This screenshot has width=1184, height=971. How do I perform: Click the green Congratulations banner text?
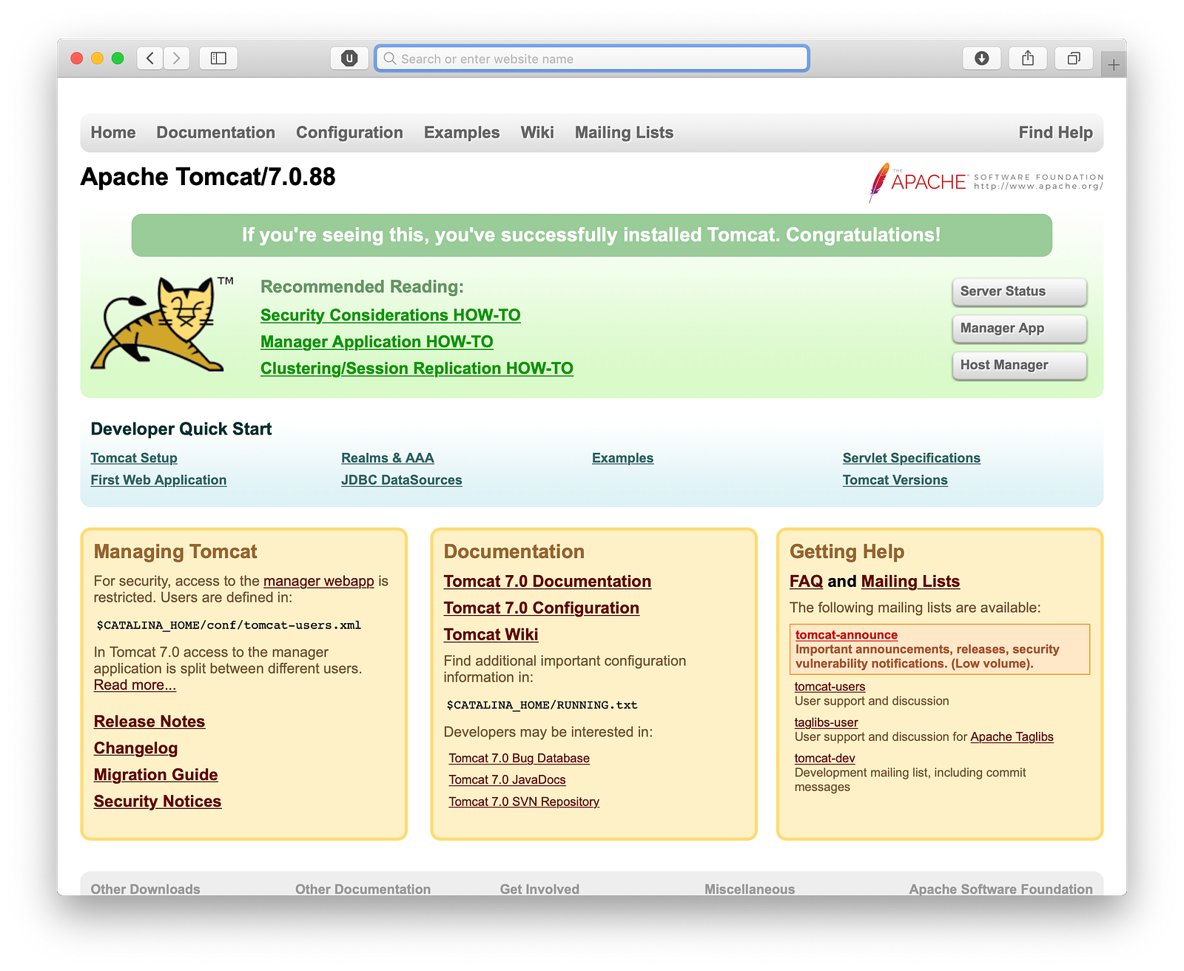point(592,235)
